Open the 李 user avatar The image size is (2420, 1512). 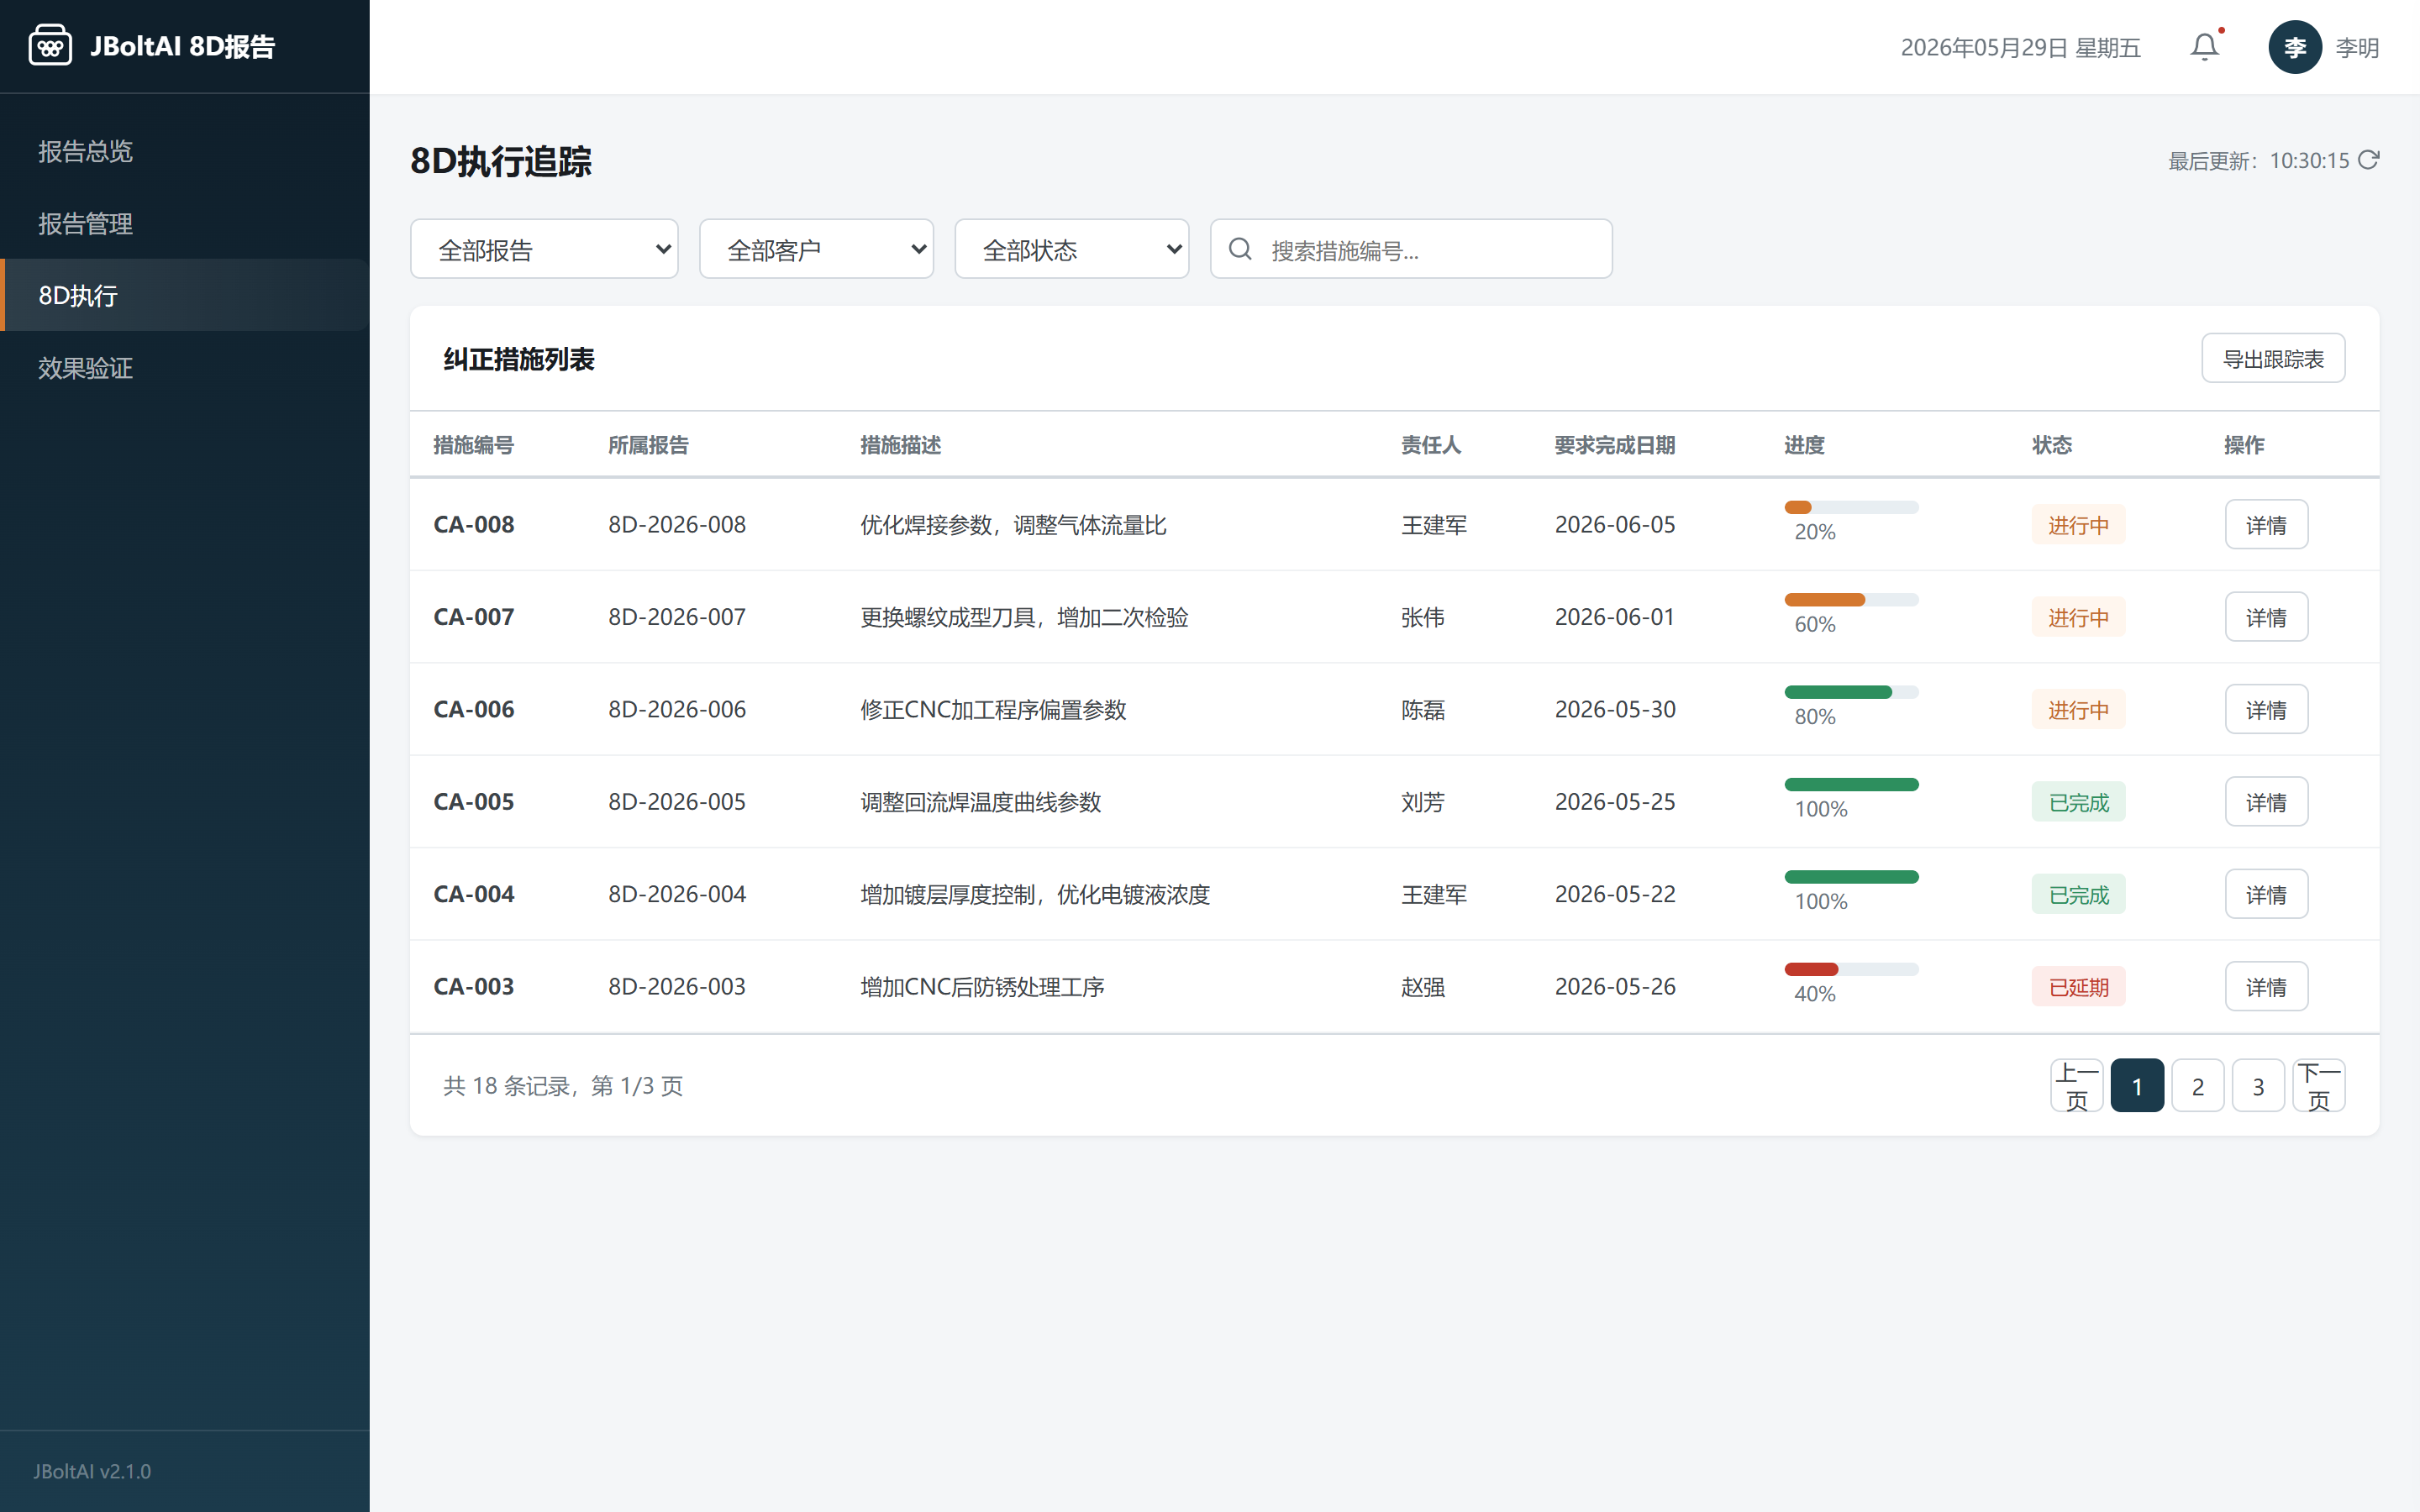pyautogui.click(x=2294, y=47)
